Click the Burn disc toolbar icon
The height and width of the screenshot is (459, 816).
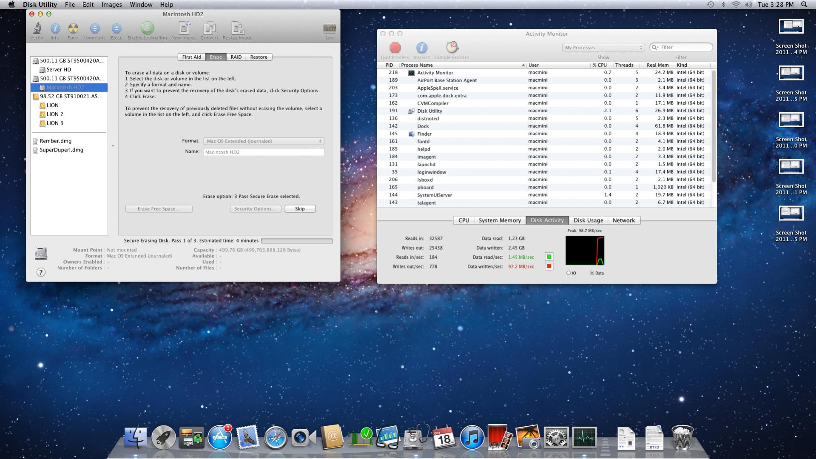pyautogui.click(x=73, y=29)
